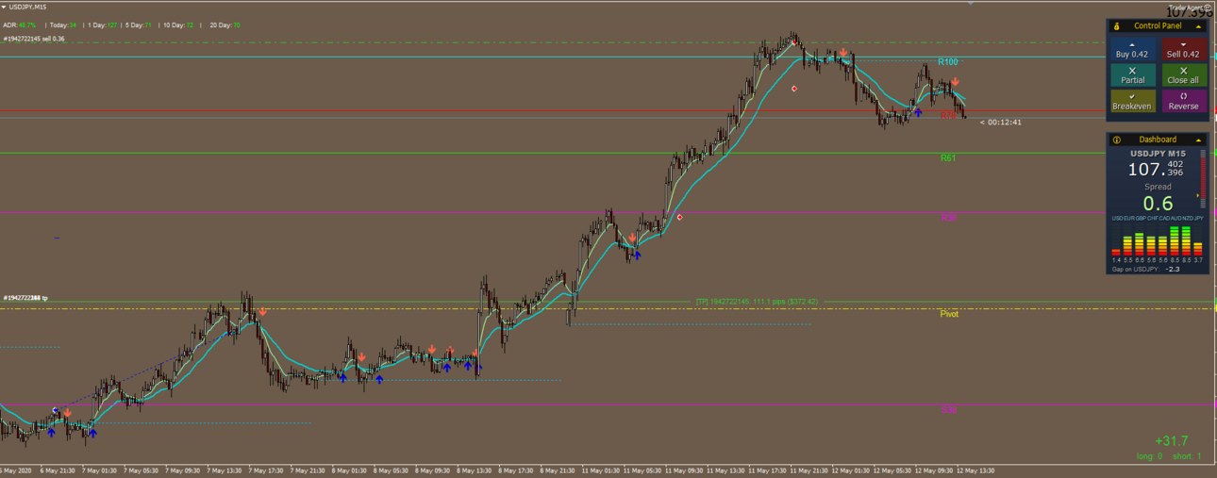Click the red-white diamond marker near R38 line
This screenshot has height=478, width=1217.
[x=679, y=218]
